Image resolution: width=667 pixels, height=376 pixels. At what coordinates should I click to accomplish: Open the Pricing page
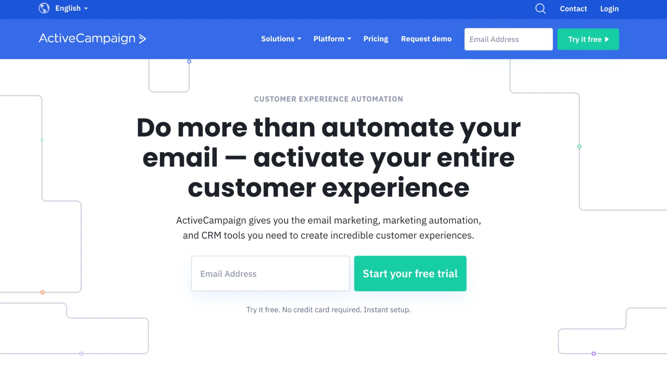click(x=376, y=38)
